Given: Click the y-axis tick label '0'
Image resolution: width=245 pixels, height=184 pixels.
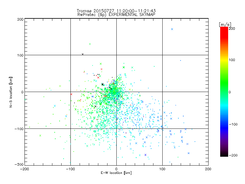Looking at the screenshot, I should [x=22, y=92].
